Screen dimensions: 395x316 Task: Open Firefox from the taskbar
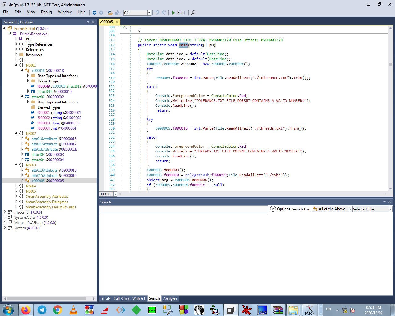26,310
